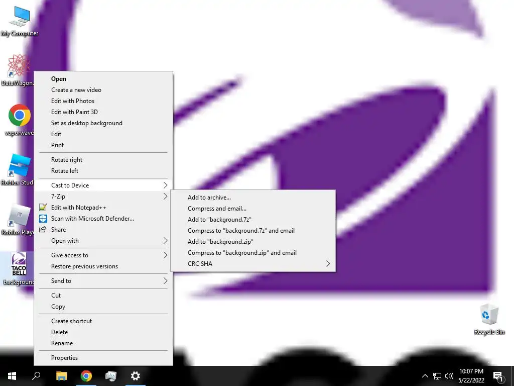The width and height of the screenshot is (514, 386).
Task: Choose Rename from the context menu
Action: click(x=103, y=343)
